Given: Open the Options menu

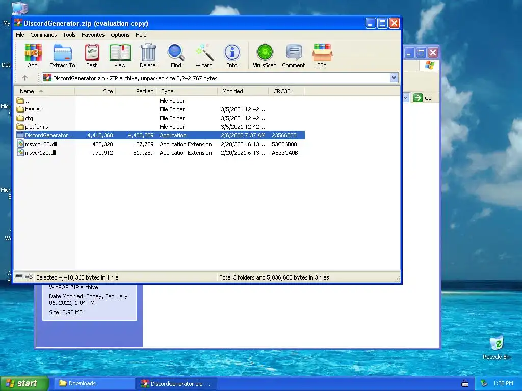Looking at the screenshot, I should (120, 35).
